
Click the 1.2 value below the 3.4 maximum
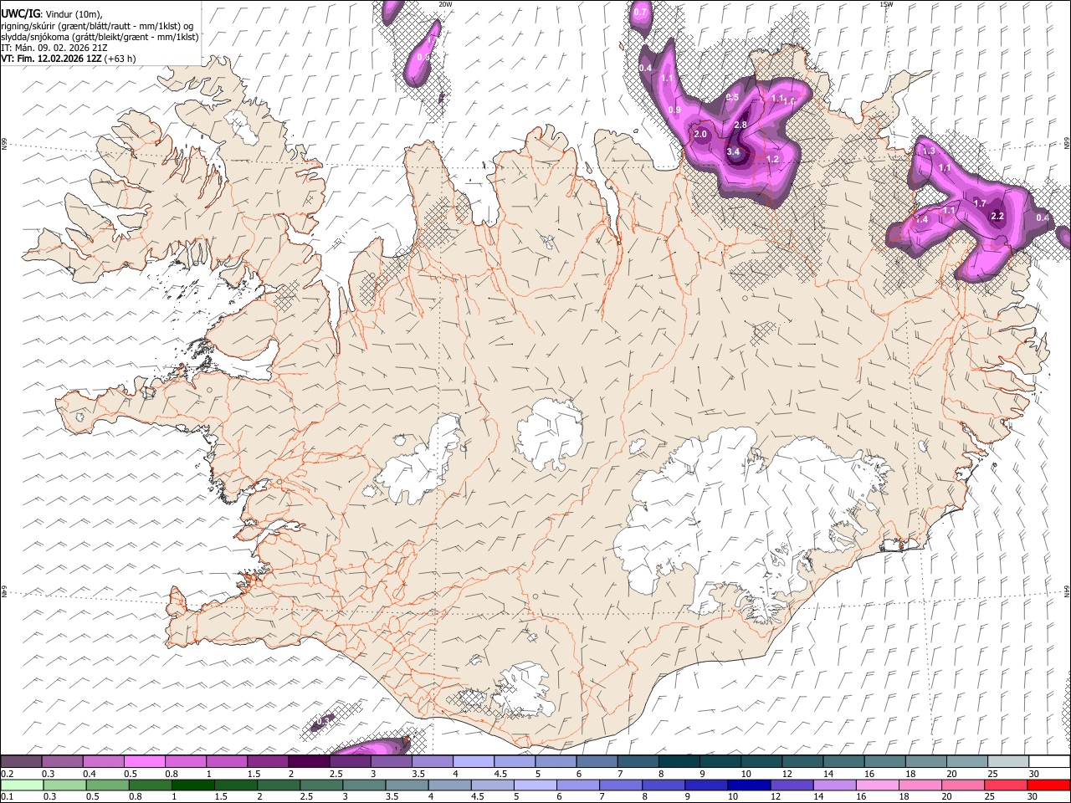772,160
